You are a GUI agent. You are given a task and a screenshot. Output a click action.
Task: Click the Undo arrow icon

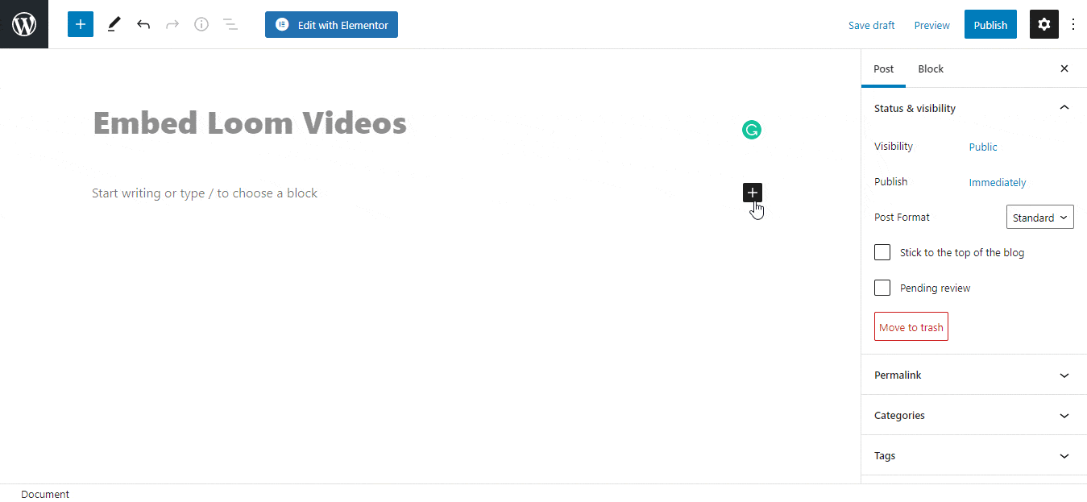click(143, 24)
